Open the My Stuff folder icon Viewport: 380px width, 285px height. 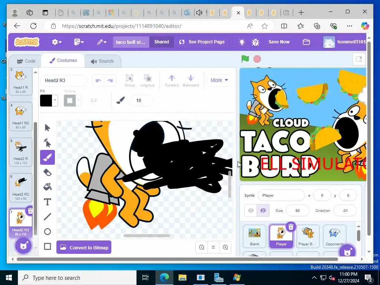(x=306, y=42)
